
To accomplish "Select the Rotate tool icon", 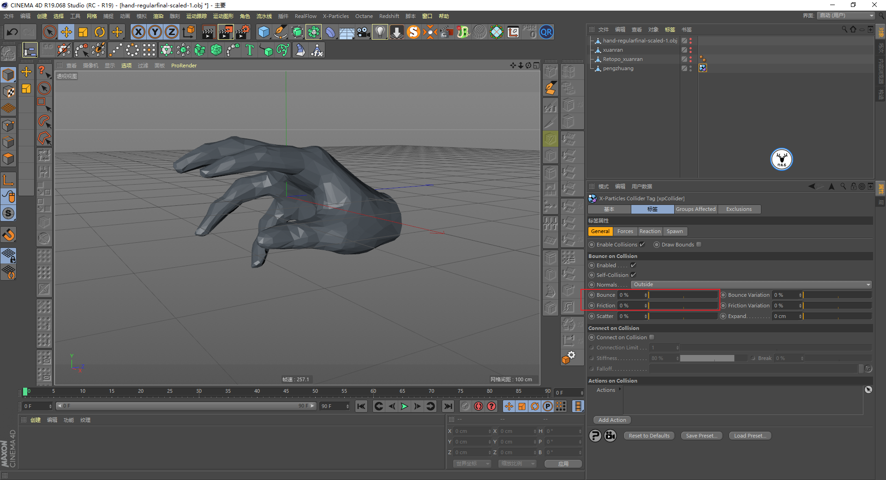I will pyautogui.click(x=100, y=32).
